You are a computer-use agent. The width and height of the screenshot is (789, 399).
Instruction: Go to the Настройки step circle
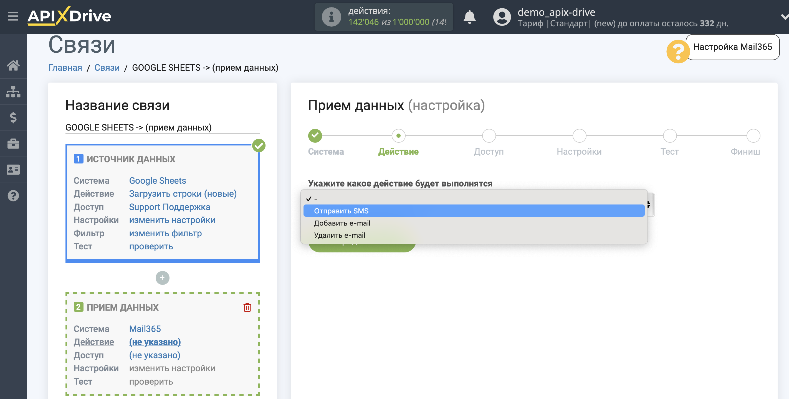pos(579,135)
